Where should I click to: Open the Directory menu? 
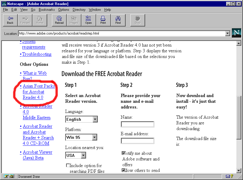click(x=79, y=10)
